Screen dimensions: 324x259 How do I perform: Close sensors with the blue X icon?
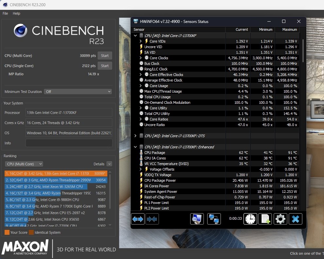click(296, 219)
